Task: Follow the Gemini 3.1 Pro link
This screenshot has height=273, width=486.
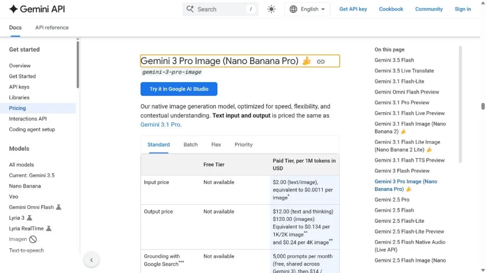Action: [x=160, y=125]
